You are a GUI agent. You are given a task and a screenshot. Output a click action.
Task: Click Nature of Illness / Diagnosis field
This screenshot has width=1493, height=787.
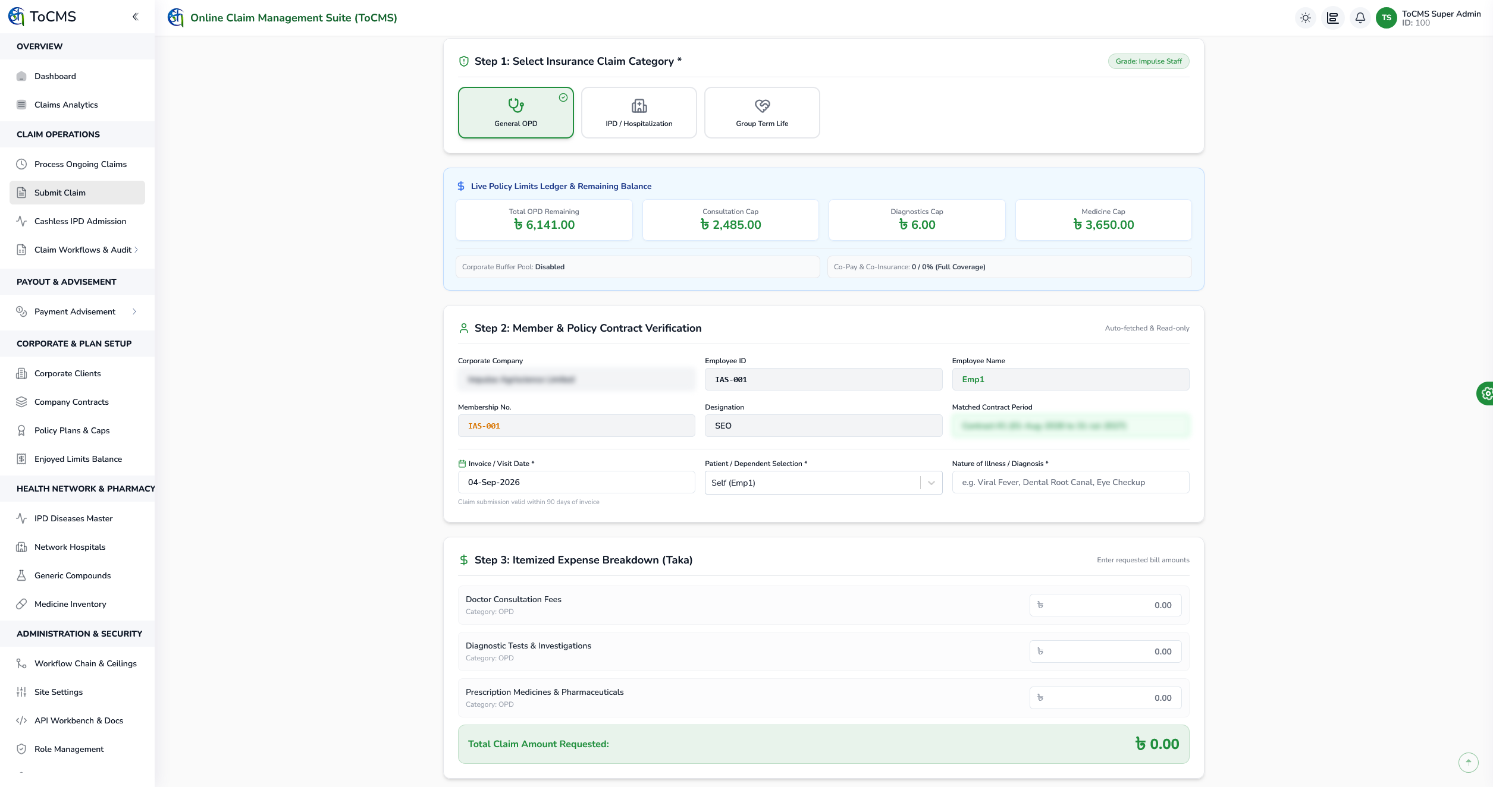[x=1071, y=482]
